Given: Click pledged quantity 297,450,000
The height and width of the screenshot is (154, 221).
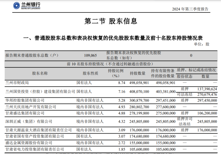Looking at the screenshot, I should pos(207,100).
